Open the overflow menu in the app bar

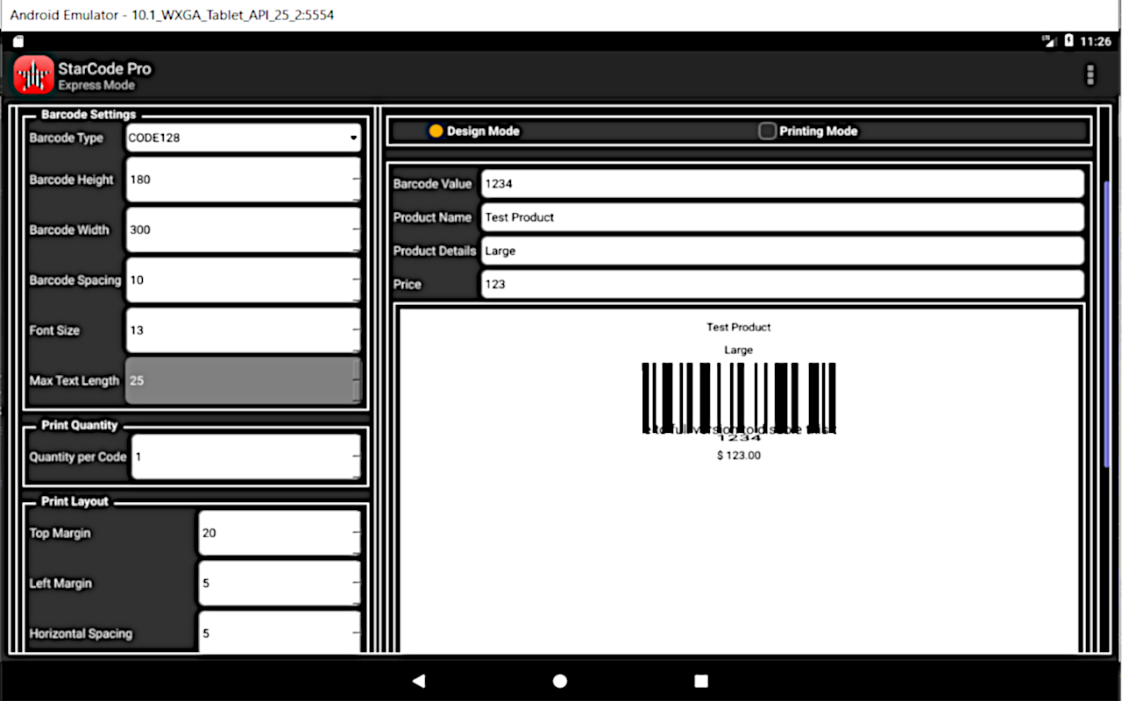click(1090, 75)
